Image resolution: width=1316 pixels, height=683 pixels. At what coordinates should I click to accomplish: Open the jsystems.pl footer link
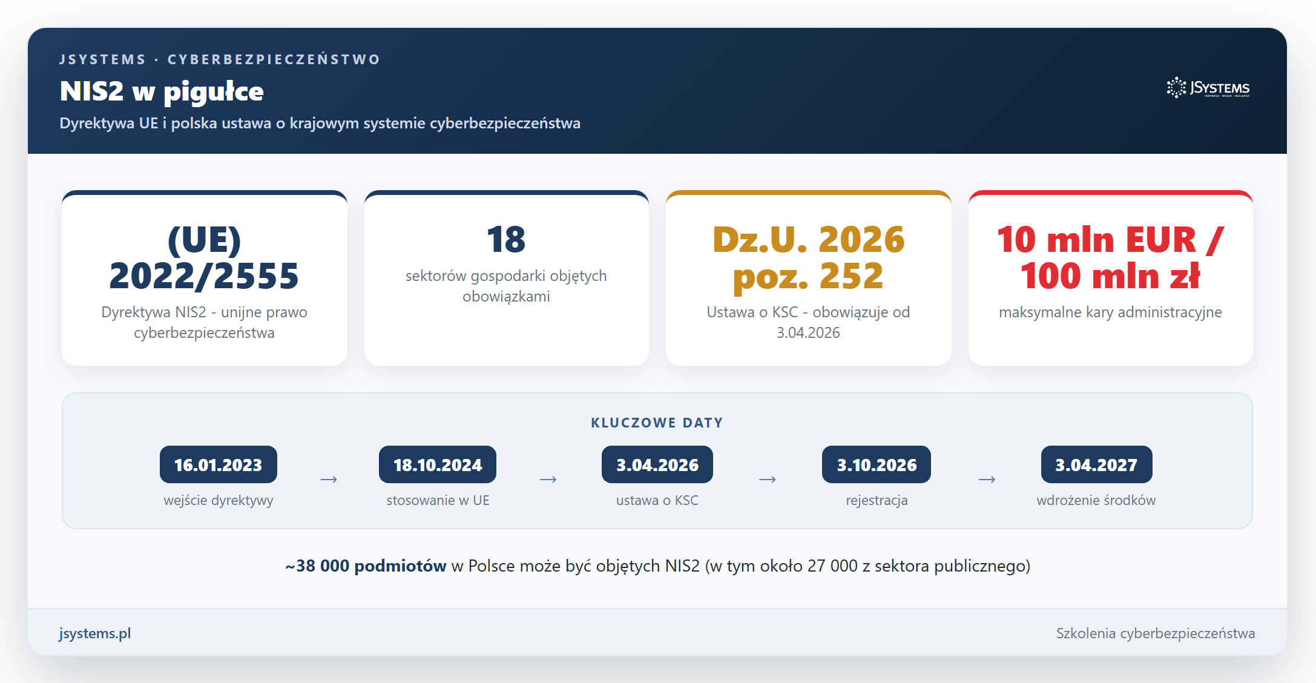[x=95, y=633]
